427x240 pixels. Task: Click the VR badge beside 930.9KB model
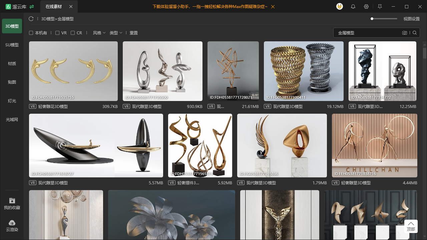[x=126, y=107]
